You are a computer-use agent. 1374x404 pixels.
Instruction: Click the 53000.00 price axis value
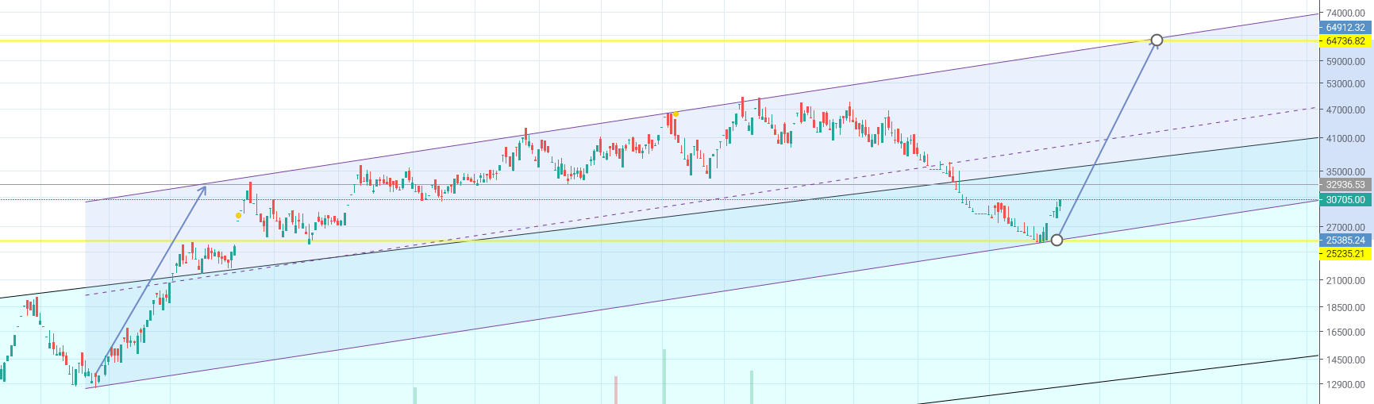click(1345, 84)
